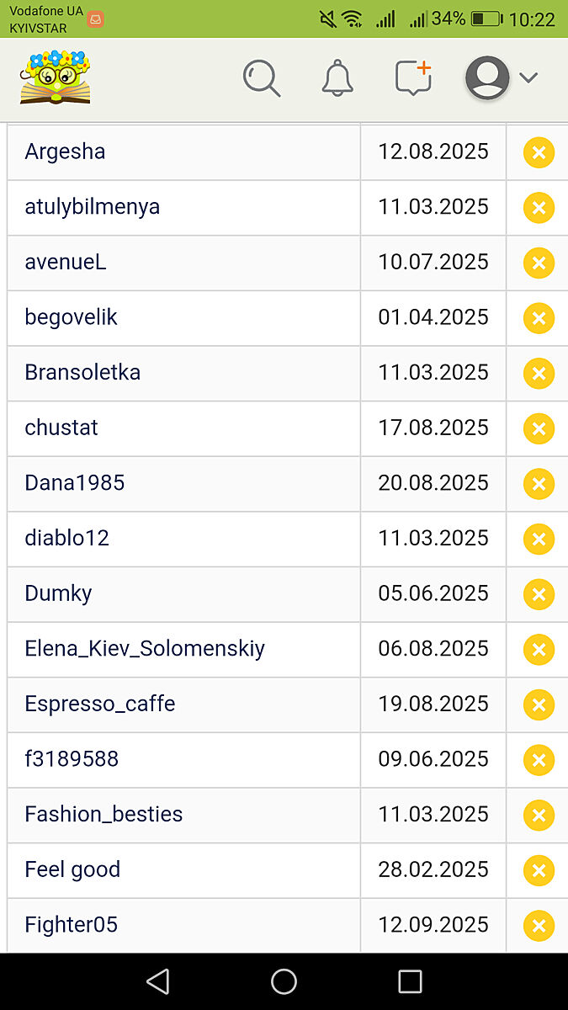The image size is (568, 1010).
Task: Open atulybilmenya user profile
Action: coord(93,207)
